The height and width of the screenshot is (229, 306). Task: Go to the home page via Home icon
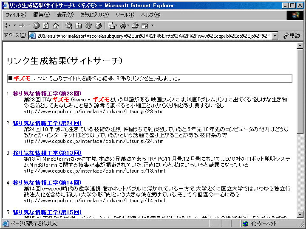56,25
